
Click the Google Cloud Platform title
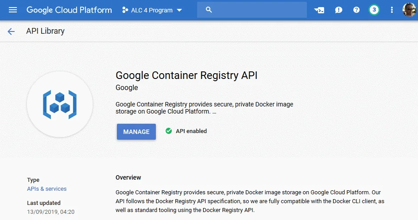pyautogui.click(x=69, y=10)
